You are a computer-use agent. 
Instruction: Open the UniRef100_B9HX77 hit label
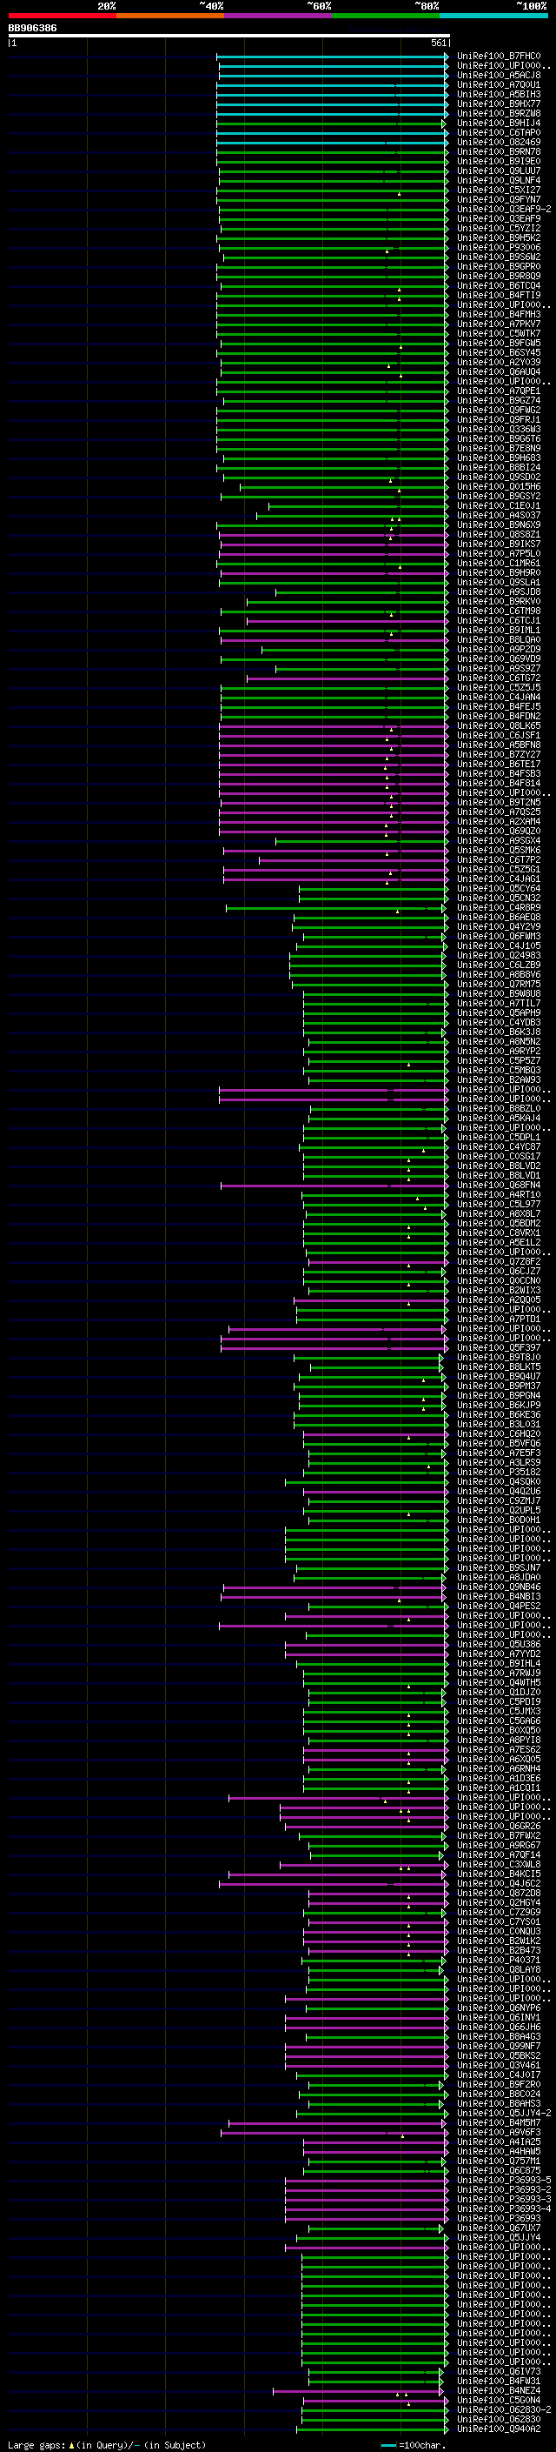point(499,104)
